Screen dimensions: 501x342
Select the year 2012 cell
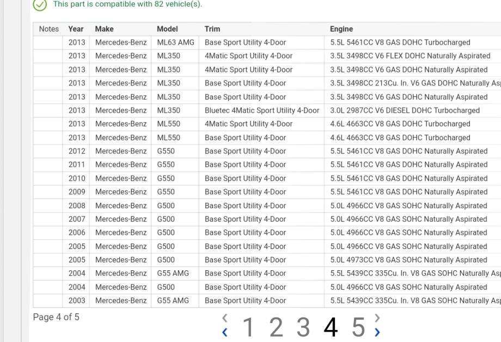click(x=77, y=151)
